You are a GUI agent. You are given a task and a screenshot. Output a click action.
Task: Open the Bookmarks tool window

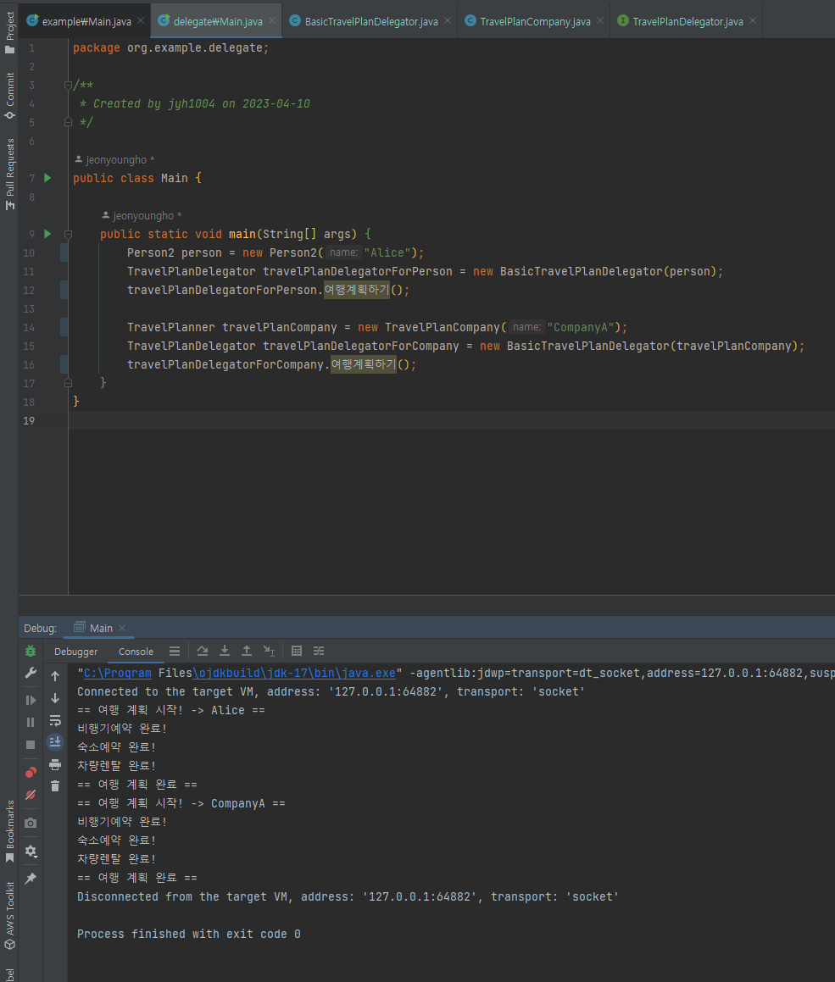9,832
